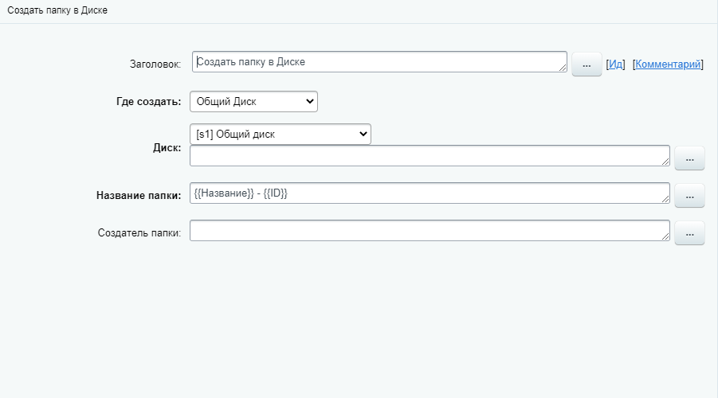Click resize grip of Диск text area

pyautogui.click(x=665, y=162)
